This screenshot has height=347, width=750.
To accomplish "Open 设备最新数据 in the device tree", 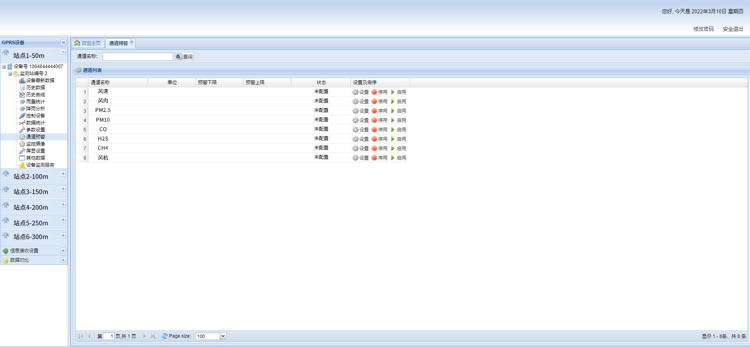I will point(40,81).
